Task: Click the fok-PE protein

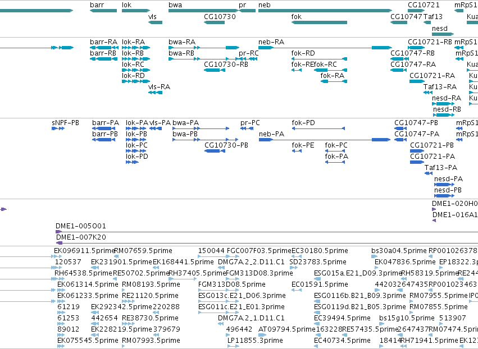Action: click(297, 151)
